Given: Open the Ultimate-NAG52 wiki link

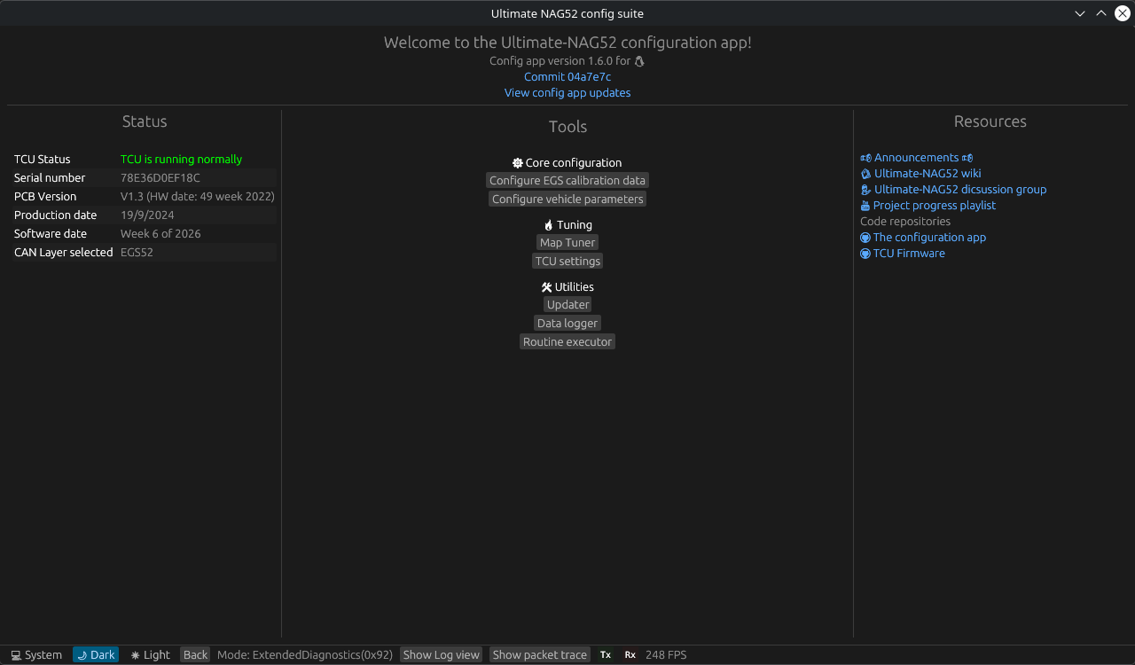Looking at the screenshot, I should point(927,174).
